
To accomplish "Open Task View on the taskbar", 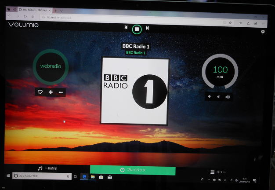I will coord(76,176).
